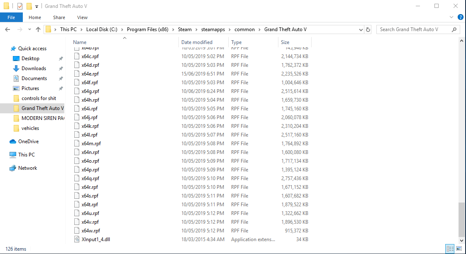The height and width of the screenshot is (254, 466).
Task: Open Downloads in Quick access
Action: (x=34, y=68)
